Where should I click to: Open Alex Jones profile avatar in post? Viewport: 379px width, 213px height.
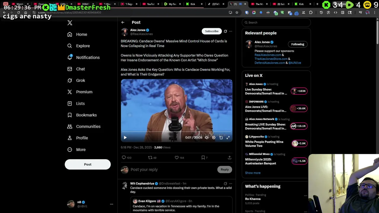pos(125,32)
